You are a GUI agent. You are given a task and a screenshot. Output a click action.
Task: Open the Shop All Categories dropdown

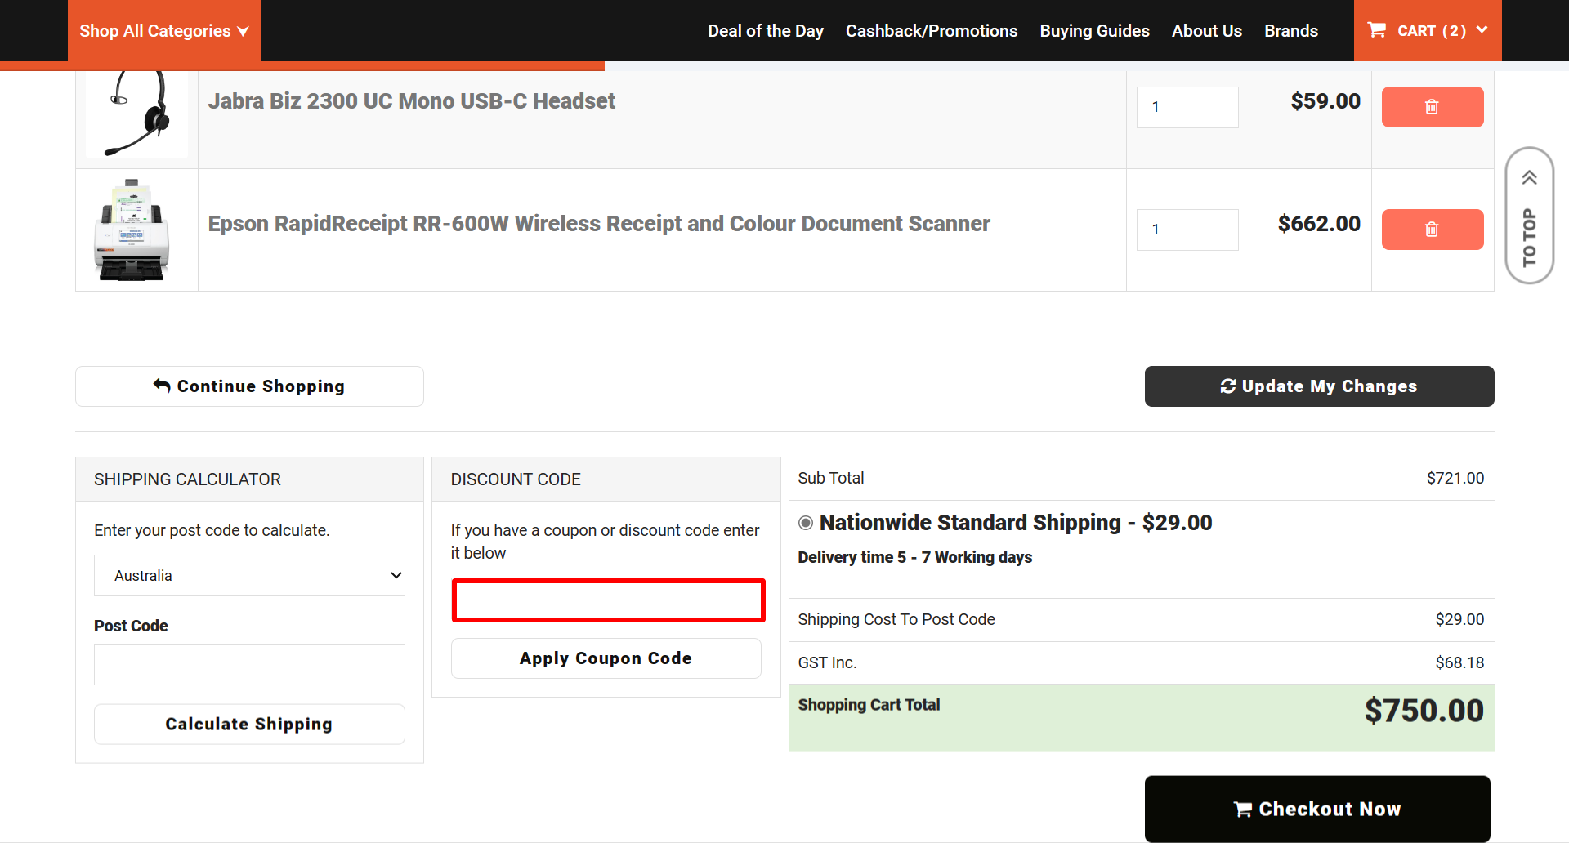click(x=163, y=30)
